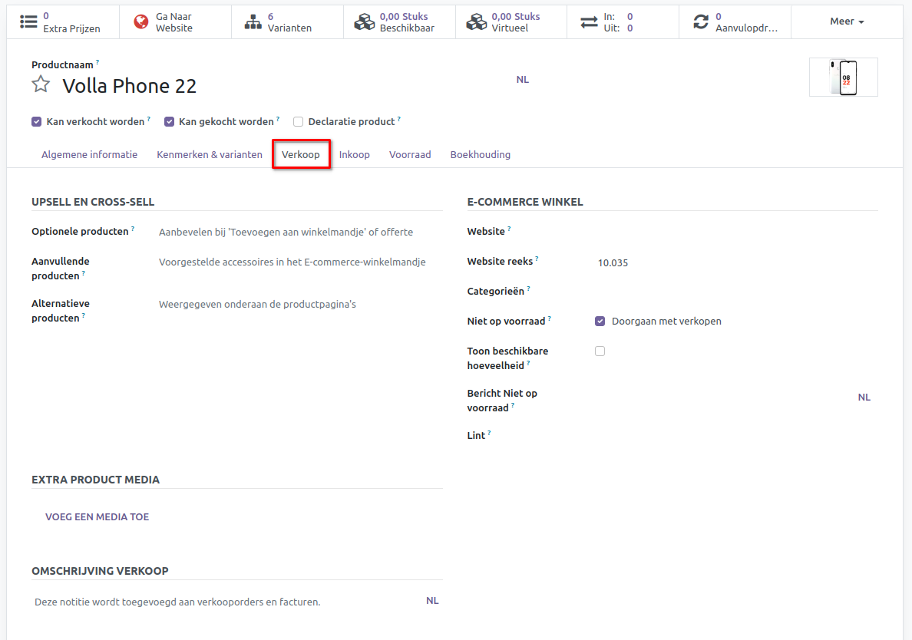912x640 pixels.
Task: Switch to the Inkoop tab
Action: (x=355, y=154)
